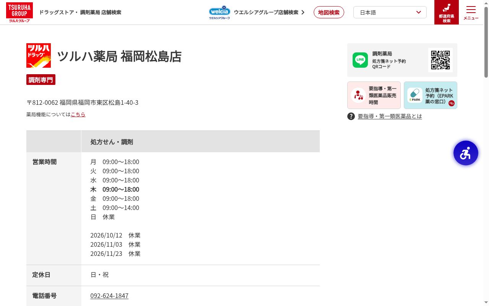The height and width of the screenshot is (306, 489).
Task: Click the 処方せん・調剤 table header
Action: [201, 142]
